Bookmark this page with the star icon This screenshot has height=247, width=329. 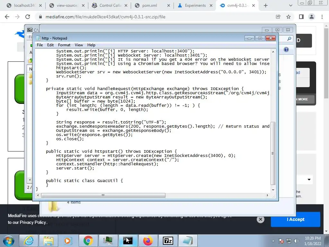coord(289,17)
